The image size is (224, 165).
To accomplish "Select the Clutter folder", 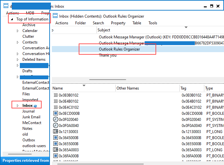I will (28, 36).
